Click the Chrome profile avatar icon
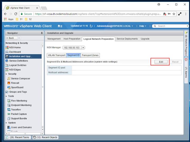The height and width of the screenshot is (142, 190). click(x=159, y=4)
